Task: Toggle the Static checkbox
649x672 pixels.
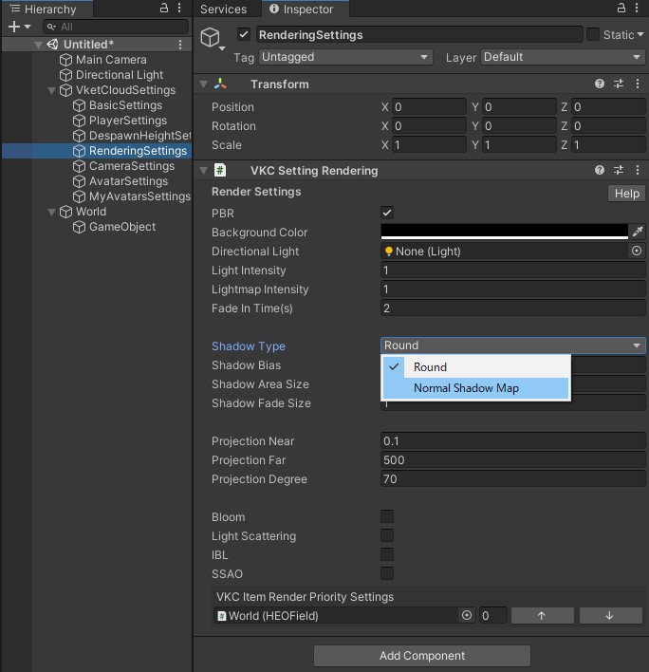Action: [x=593, y=34]
